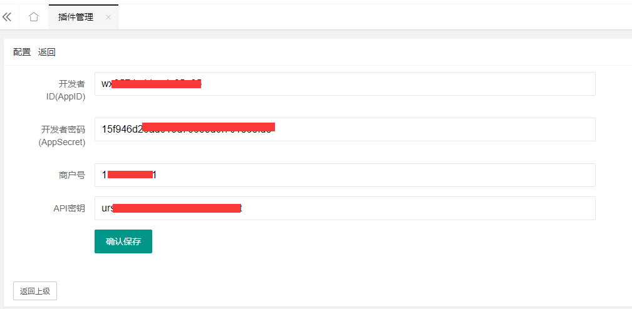
Task: Focus the 商户号 input field
Action: pyautogui.click(x=345, y=175)
